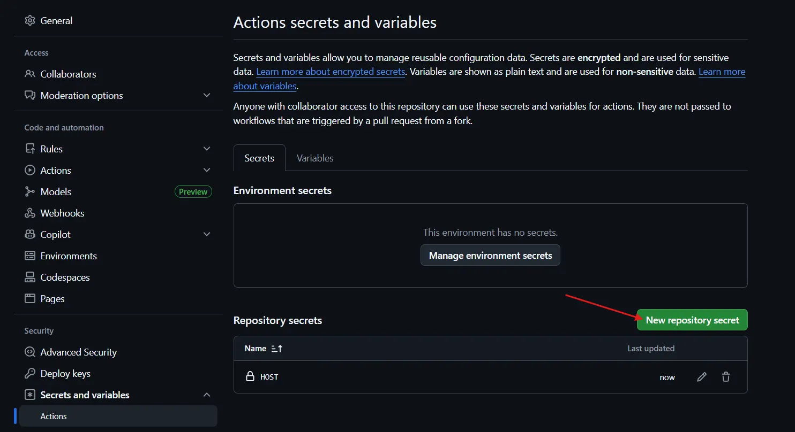
Task: Open the Learn more about encrypted secrets link
Action: coord(331,72)
